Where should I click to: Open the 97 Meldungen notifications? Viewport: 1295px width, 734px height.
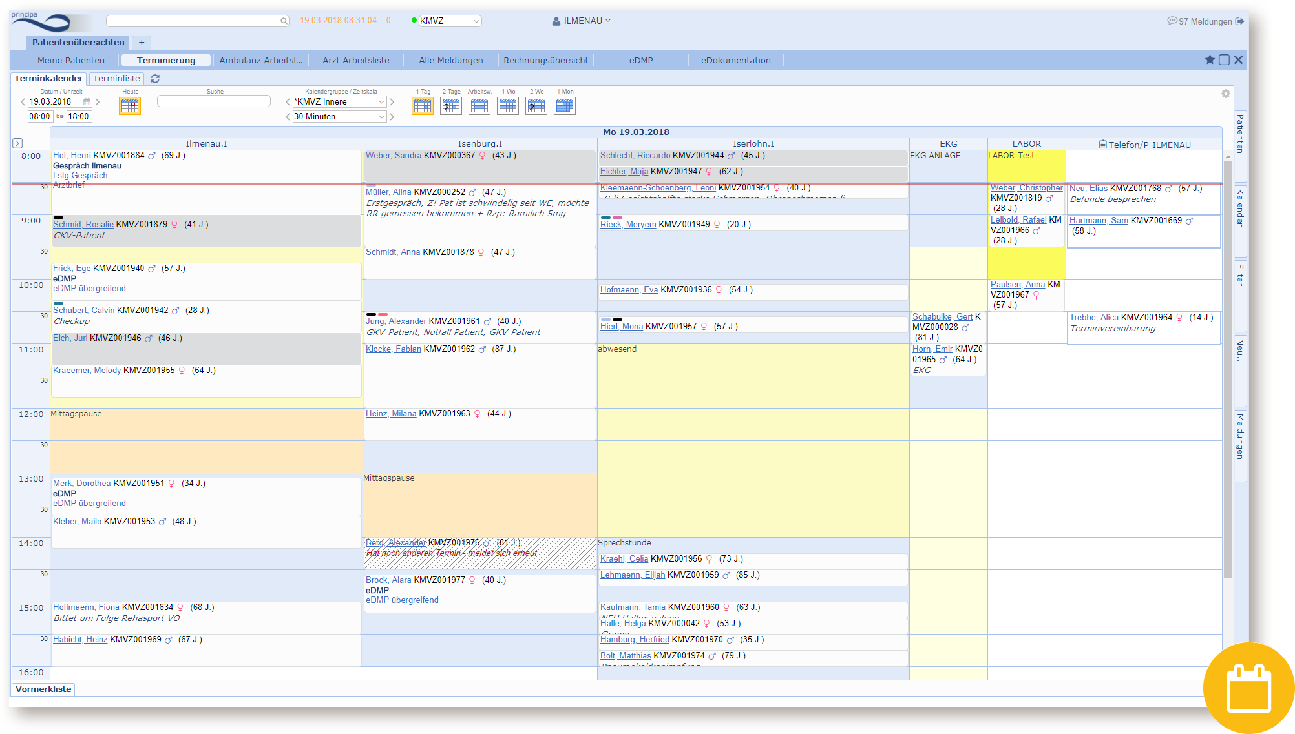(1200, 21)
